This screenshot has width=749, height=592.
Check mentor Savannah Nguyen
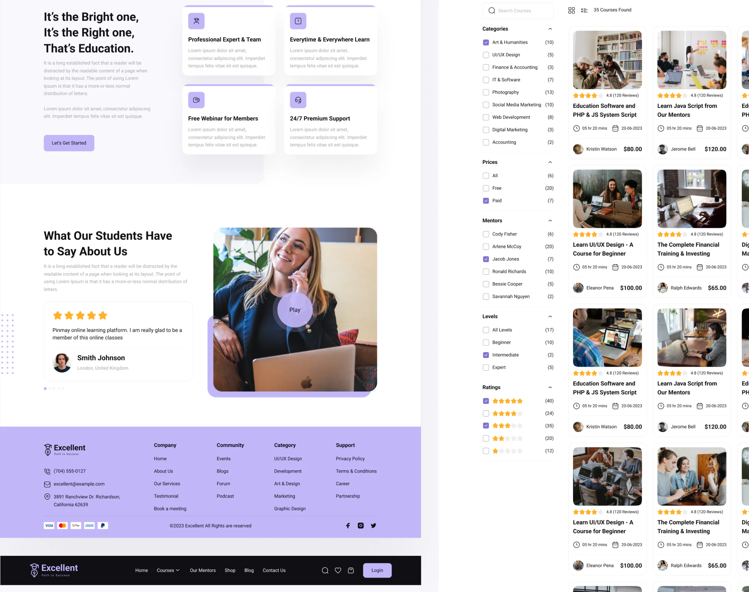coord(486,296)
